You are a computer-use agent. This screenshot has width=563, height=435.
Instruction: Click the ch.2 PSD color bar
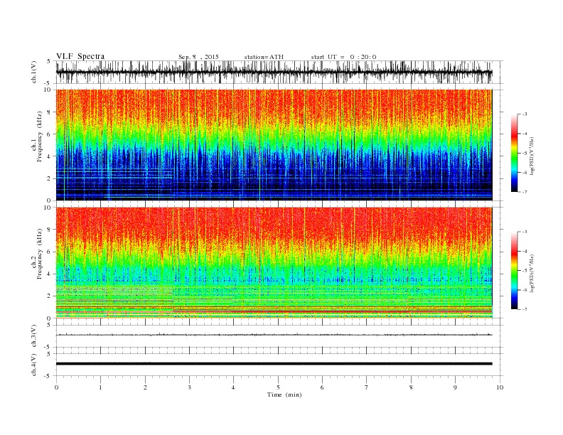coord(514,270)
